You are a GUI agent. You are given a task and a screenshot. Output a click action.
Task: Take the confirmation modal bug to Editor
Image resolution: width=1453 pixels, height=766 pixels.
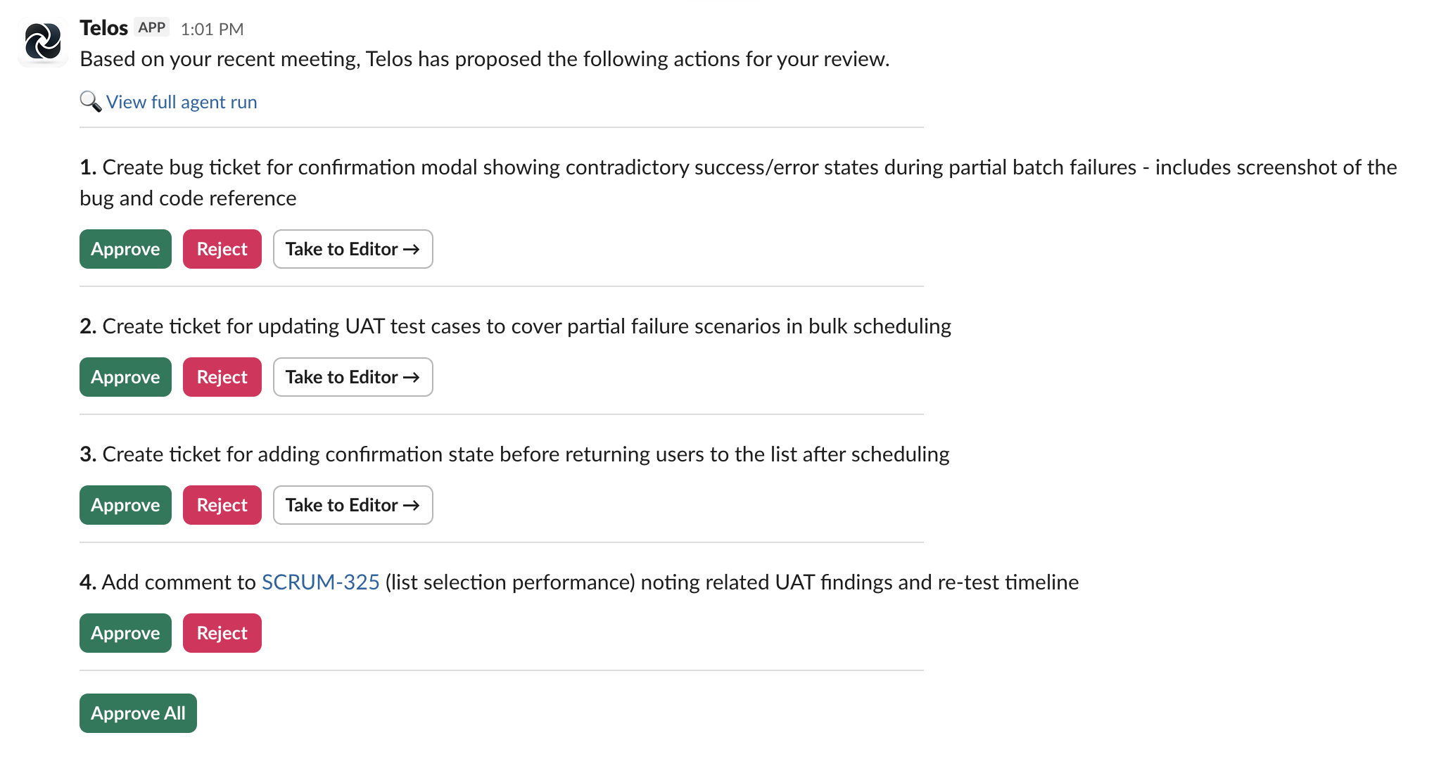(353, 249)
